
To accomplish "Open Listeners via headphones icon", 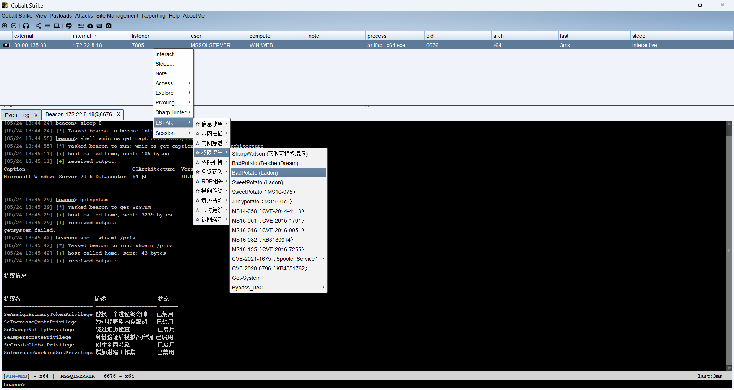I will (x=26, y=26).
